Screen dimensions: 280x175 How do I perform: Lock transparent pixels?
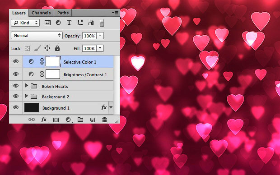[x=27, y=48]
